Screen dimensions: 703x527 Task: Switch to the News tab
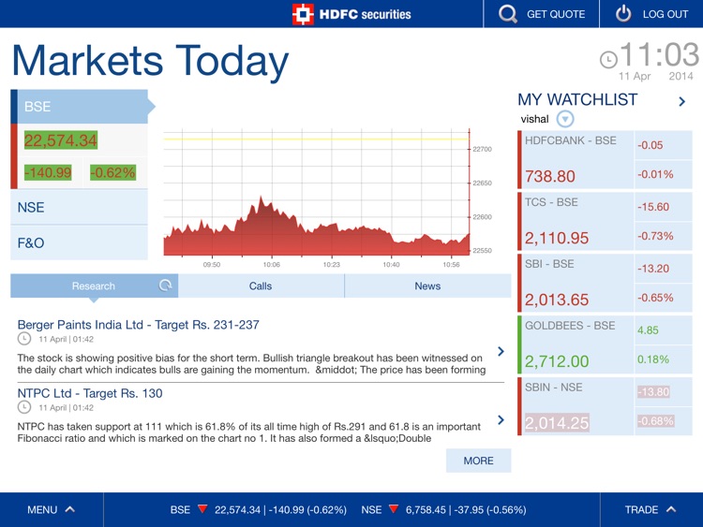pos(427,285)
